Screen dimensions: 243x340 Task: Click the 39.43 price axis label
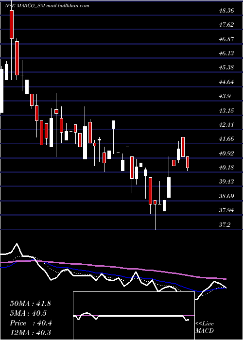(226, 181)
